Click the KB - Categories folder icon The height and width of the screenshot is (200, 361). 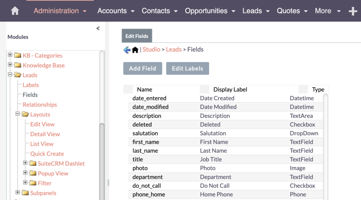pos(18,55)
